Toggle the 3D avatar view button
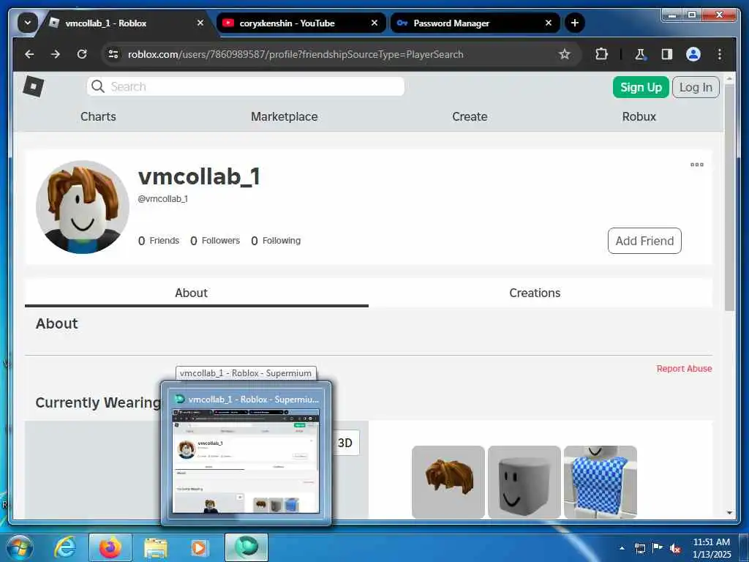The width and height of the screenshot is (749, 562). (x=345, y=443)
